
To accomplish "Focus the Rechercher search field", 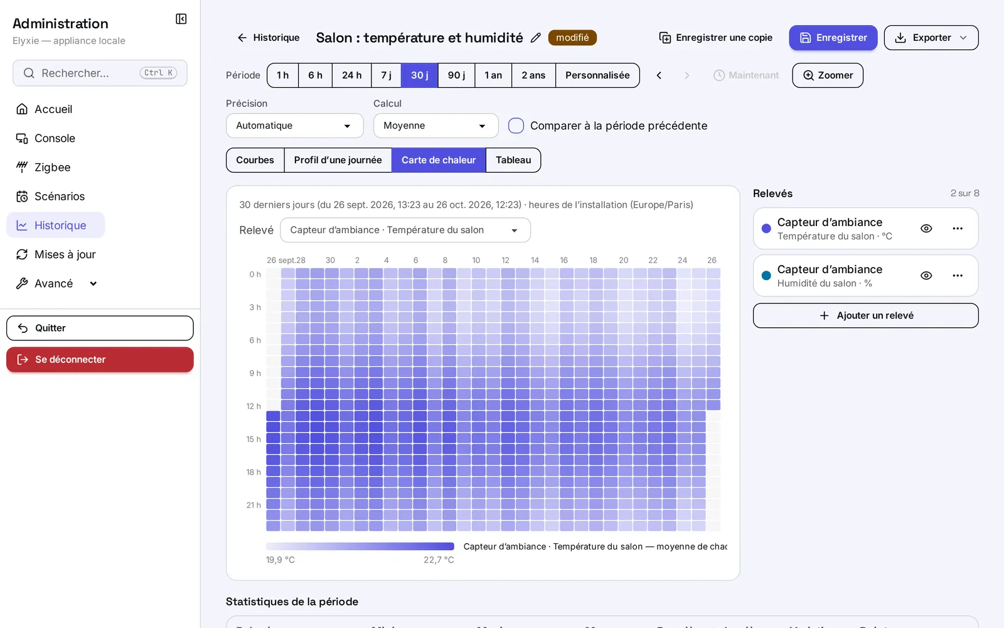I will tap(100, 73).
